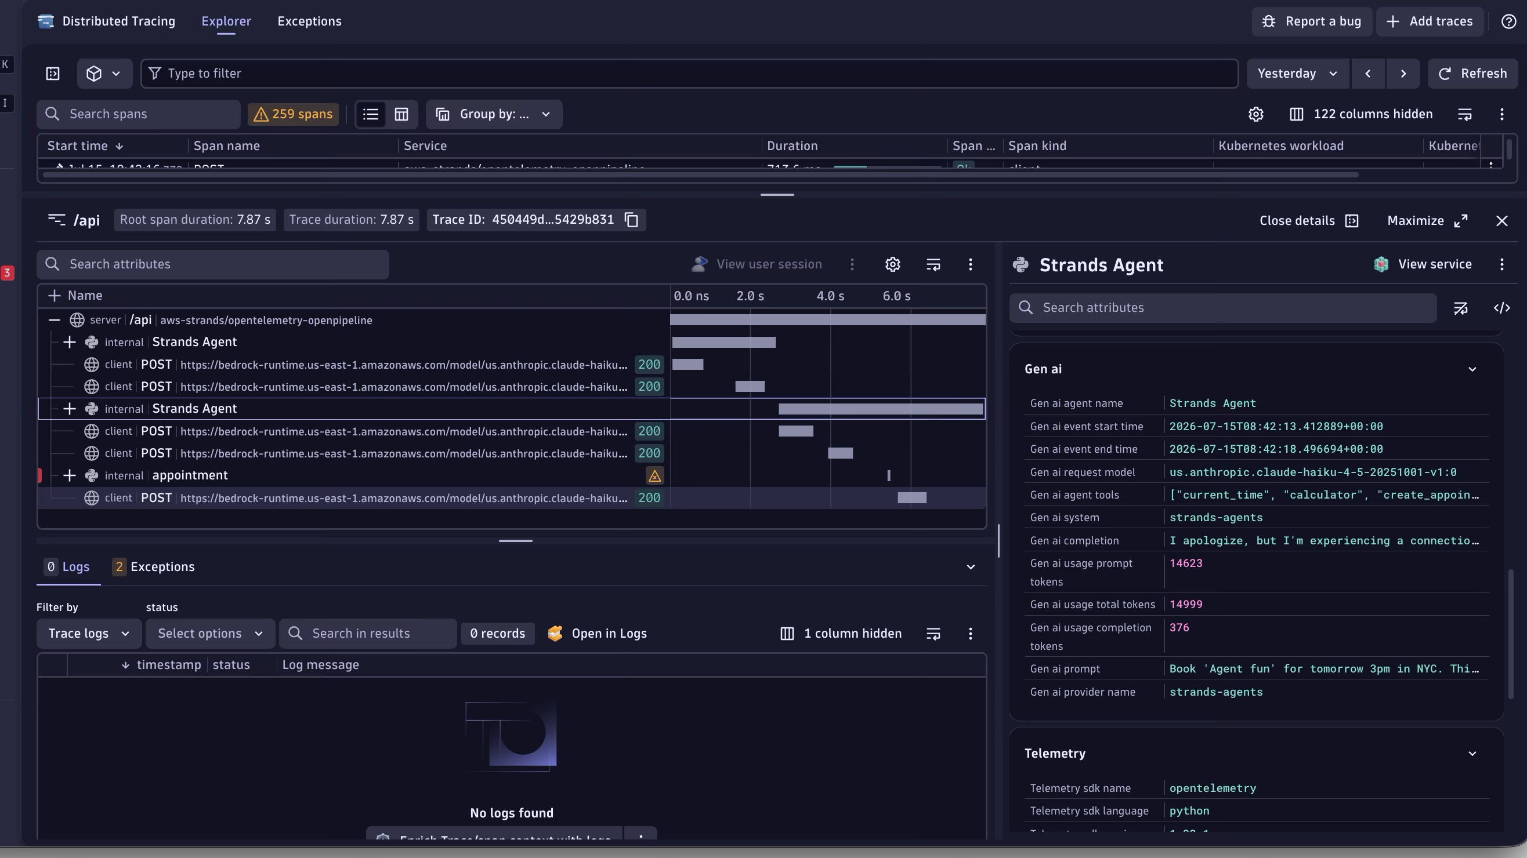The height and width of the screenshot is (858, 1527).
Task: Open the Yesterday timeframe dropdown
Action: [x=1298, y=74]
